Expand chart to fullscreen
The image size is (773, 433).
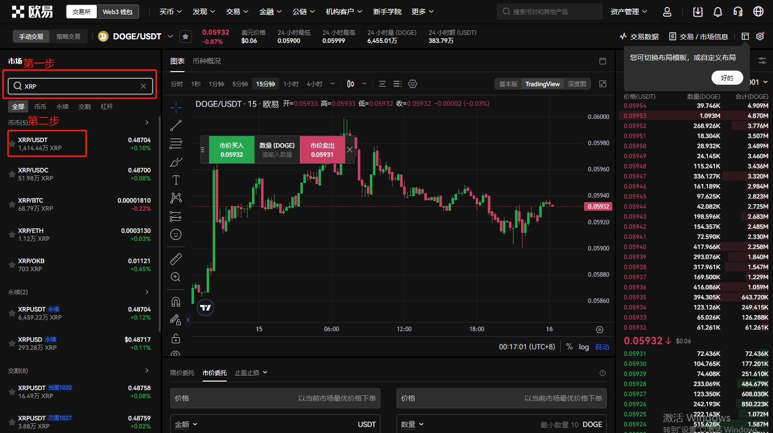point(603,84)
